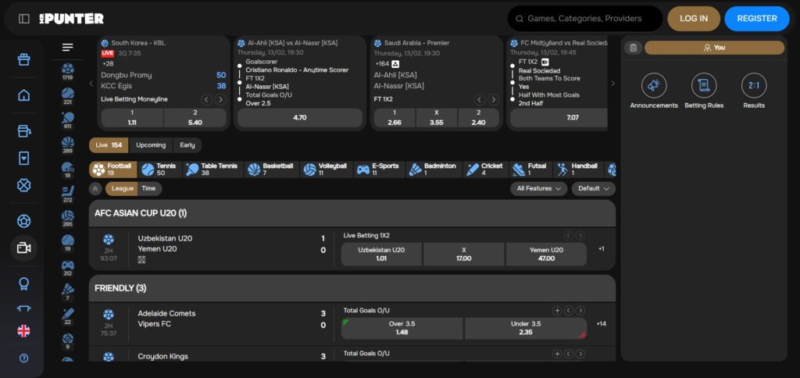Select the Basketball sport tab
800x378 pixels.
coord(270,169)
